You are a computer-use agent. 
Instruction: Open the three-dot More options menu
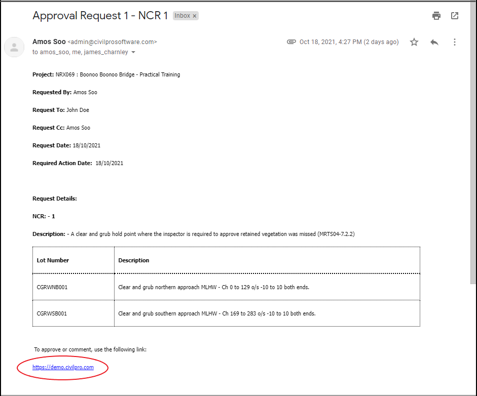pos(455,42)
